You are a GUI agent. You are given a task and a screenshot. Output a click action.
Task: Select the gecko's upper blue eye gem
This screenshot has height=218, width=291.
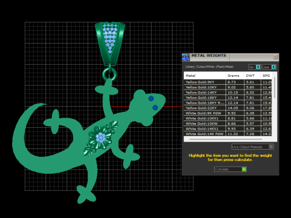click(x=151, y=99)
